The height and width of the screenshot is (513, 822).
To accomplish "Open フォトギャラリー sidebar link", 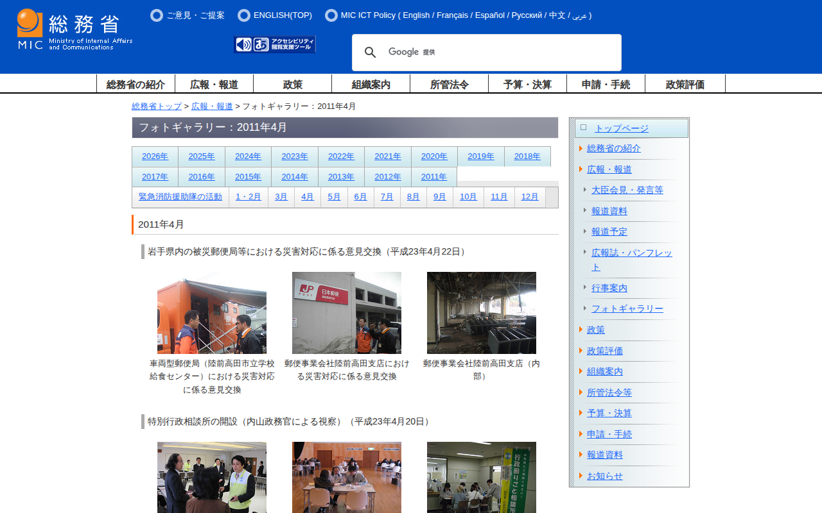I will click(x=627, y=308).
